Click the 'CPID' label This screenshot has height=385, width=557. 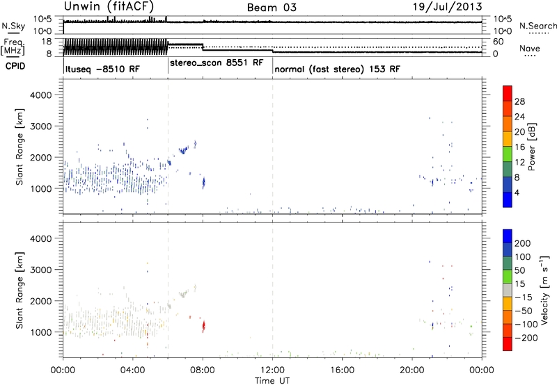(15, 66)
